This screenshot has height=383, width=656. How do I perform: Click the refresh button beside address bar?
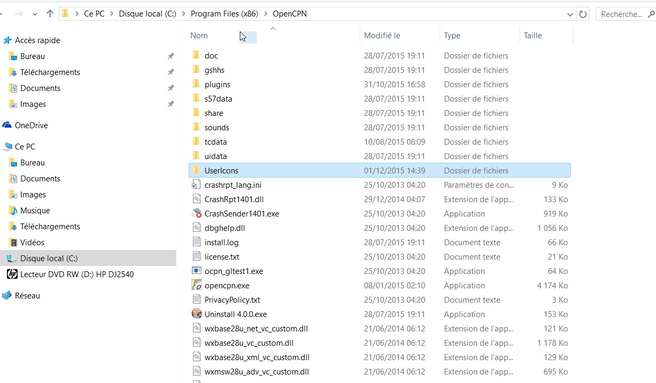[x=583, y=14]
